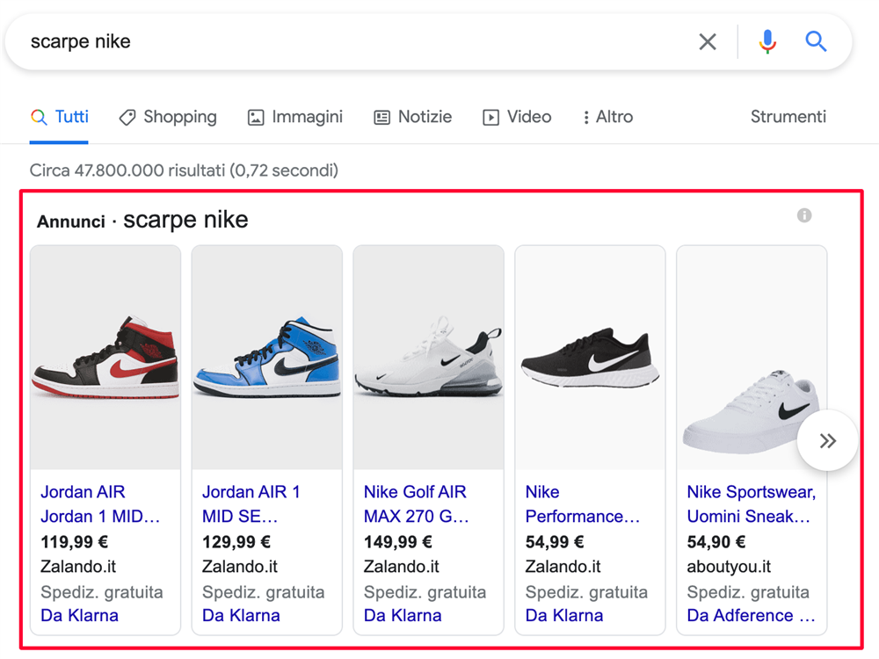Open the 'Jordan AIR Jordan 1 MID…' link
The image size is (879, 659).
pyautogui.click(x=100, y=503)
